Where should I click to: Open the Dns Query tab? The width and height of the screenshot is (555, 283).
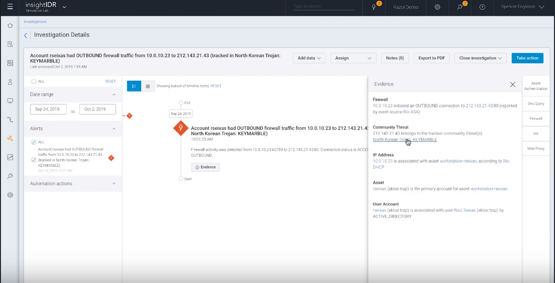(x=536, y=104)
